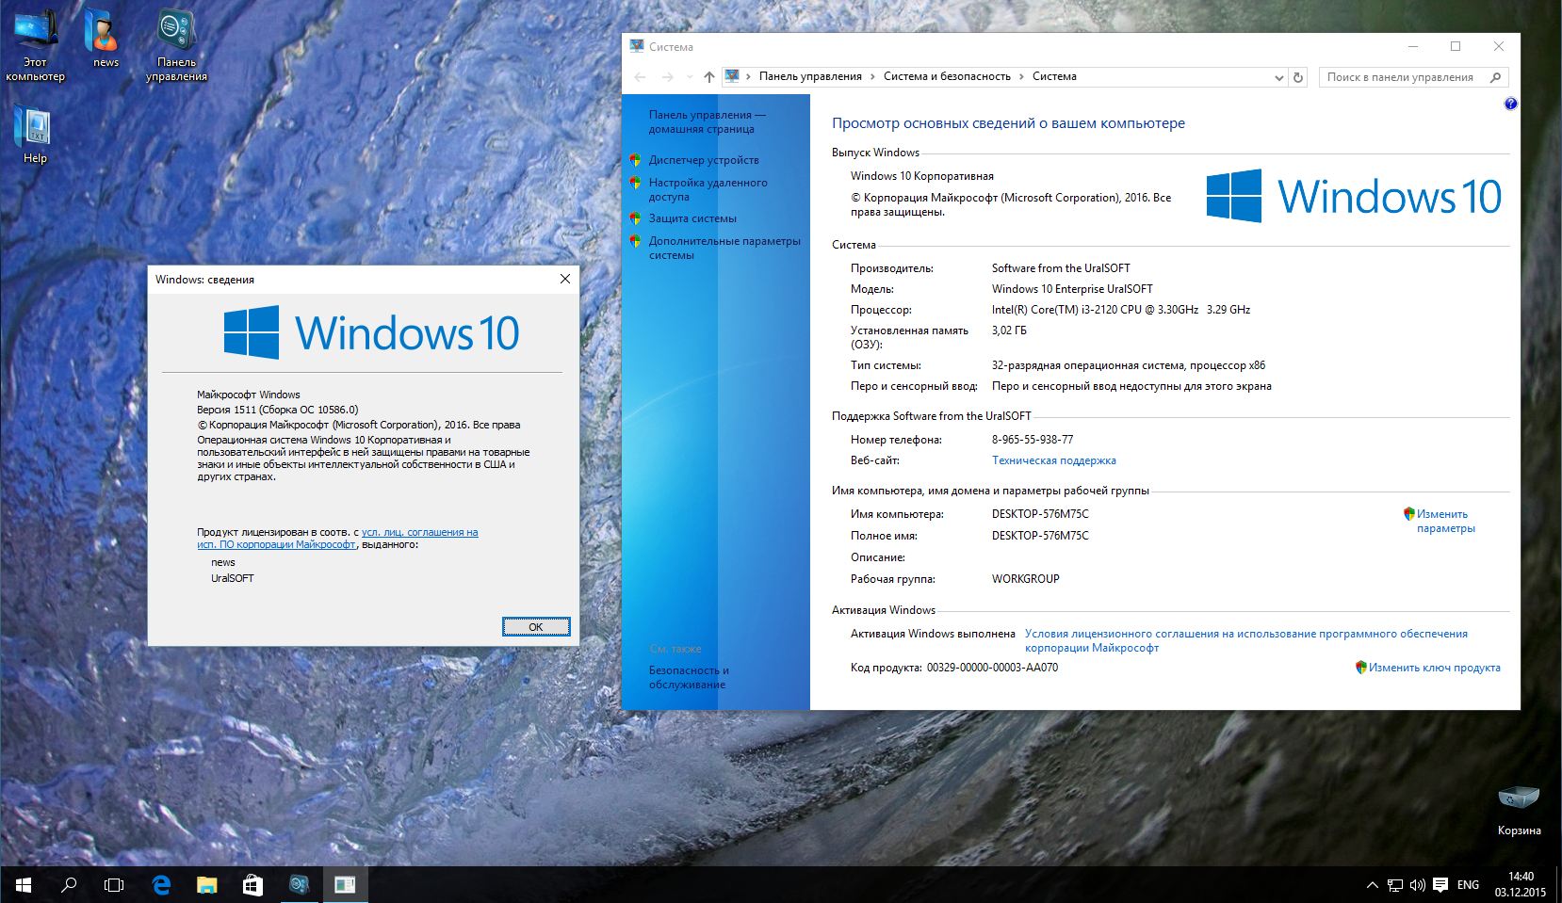Image resolution: width=1562 pixels, height=903 pixels.
Task: Select Intel(R) Core(TM) i3-2120 processor text
Action: tap(1120, 310)
